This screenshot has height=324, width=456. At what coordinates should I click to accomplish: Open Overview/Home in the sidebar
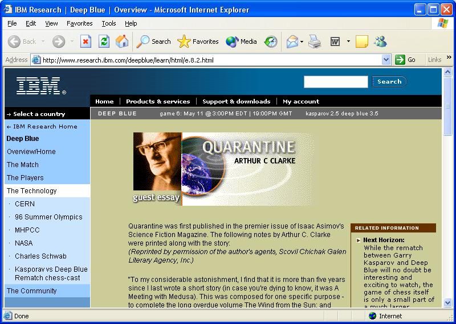click(31, 151)
